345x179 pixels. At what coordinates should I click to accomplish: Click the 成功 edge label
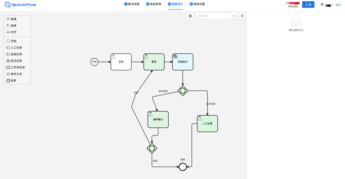click(155, 161)
